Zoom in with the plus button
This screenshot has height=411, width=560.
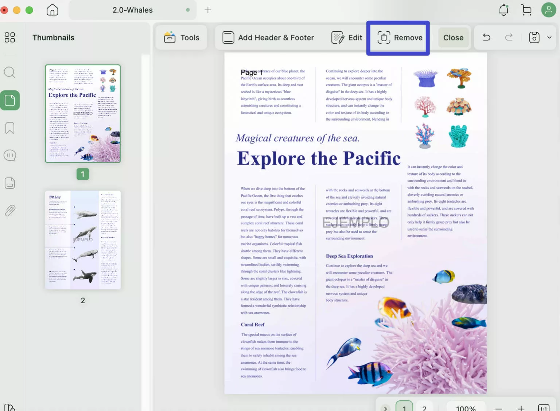coord(521,408)
